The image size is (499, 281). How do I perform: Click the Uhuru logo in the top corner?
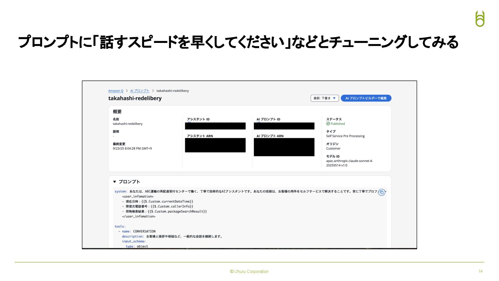point(480,19)
